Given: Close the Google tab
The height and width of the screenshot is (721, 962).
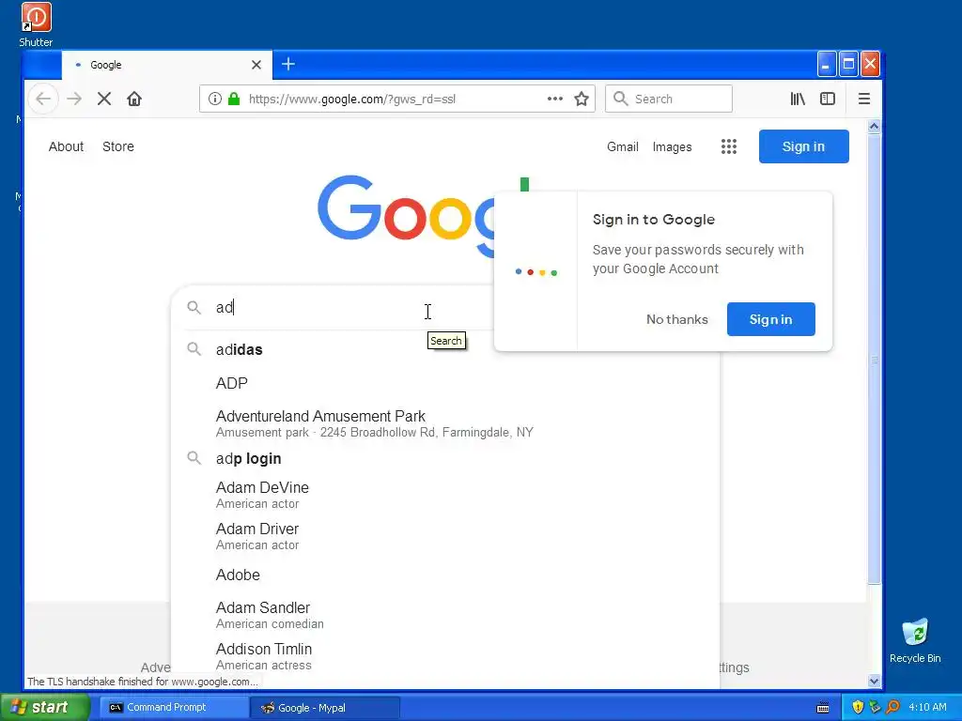Looking at the screenshot, I should 256,65.
